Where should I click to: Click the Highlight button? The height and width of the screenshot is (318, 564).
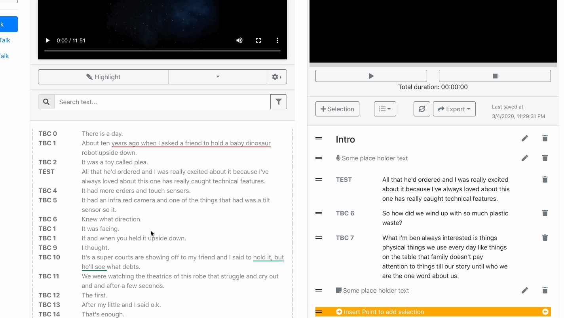point(103,77)
